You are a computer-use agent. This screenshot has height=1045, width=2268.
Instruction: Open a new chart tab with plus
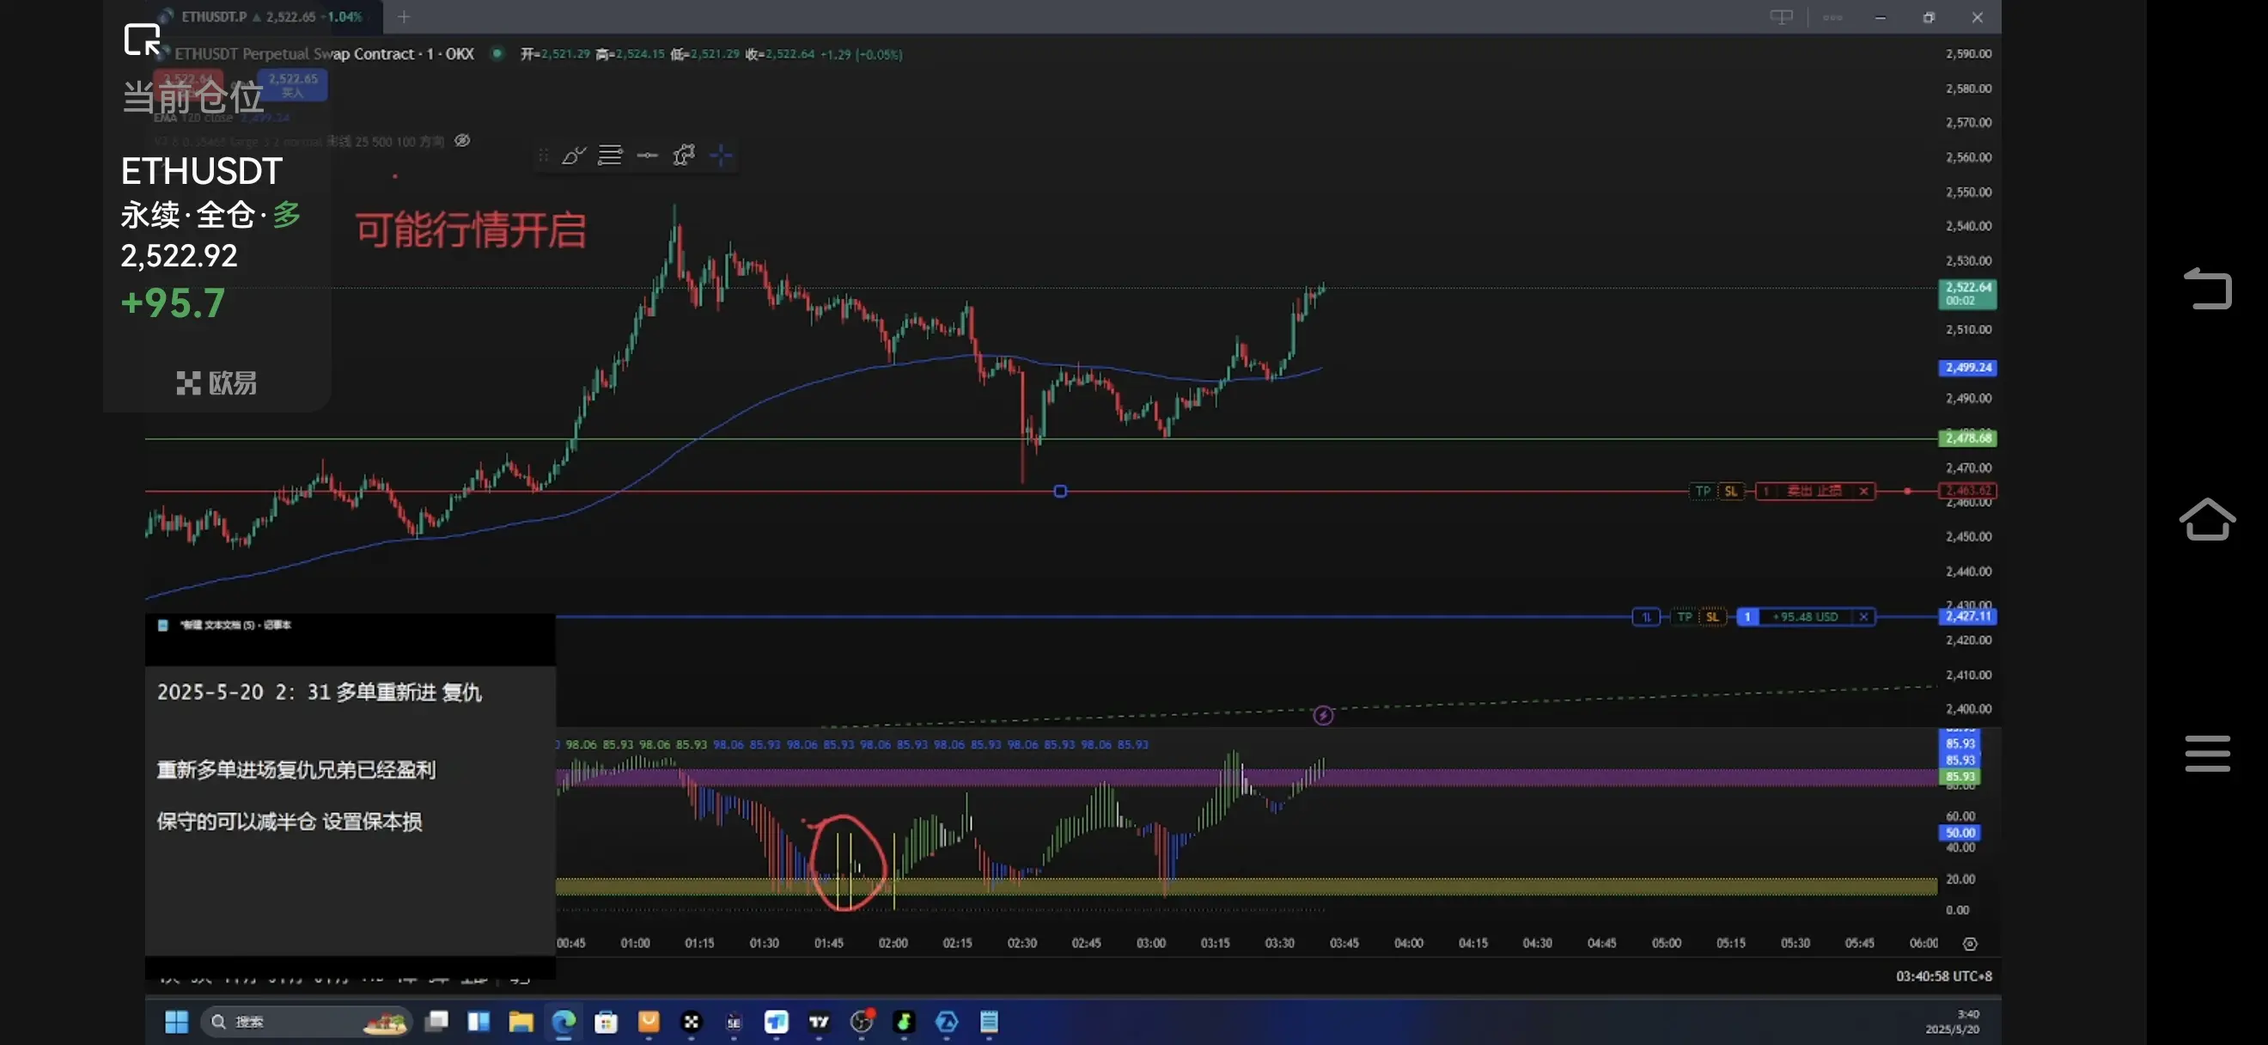pos(403,16)
